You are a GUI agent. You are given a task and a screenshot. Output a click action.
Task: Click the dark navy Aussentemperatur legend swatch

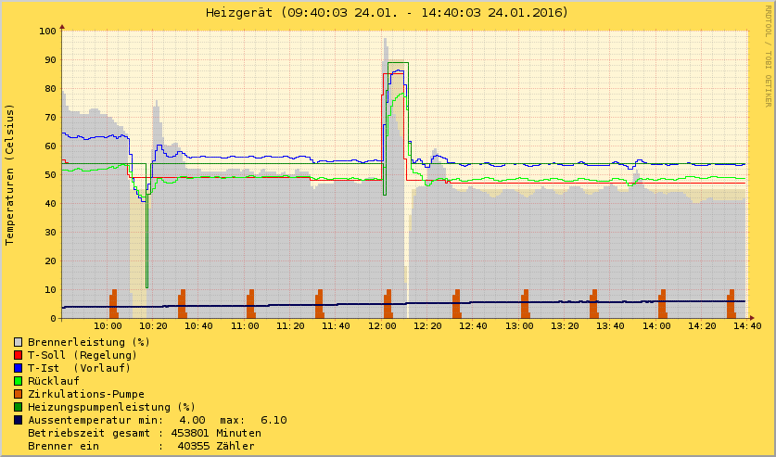click(19, 420)
